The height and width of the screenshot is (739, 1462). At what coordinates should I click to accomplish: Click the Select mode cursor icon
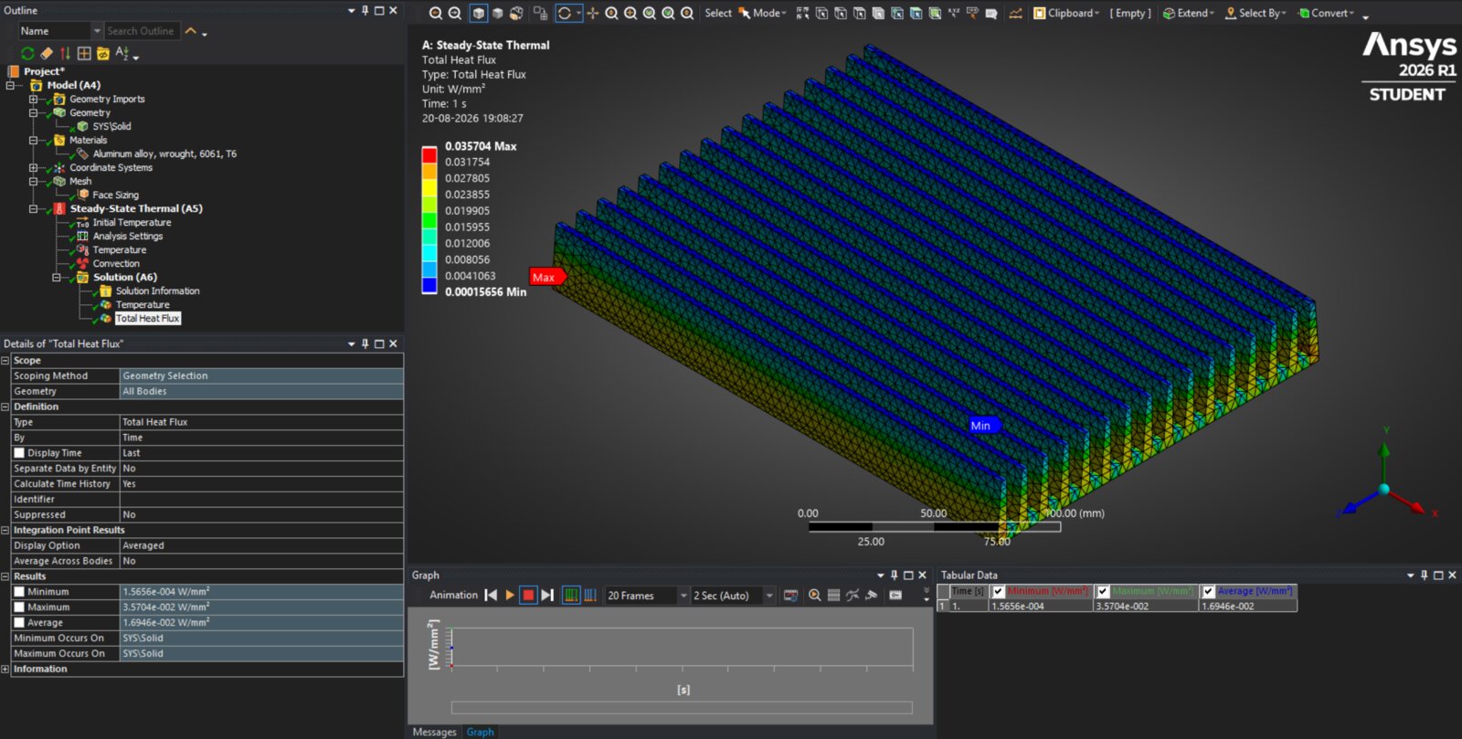pos(744,13)
